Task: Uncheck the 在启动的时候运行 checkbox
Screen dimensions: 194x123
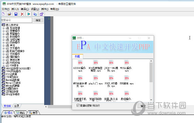Action: click(78, 105)
